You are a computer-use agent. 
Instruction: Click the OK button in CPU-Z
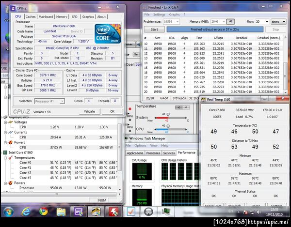113,111
